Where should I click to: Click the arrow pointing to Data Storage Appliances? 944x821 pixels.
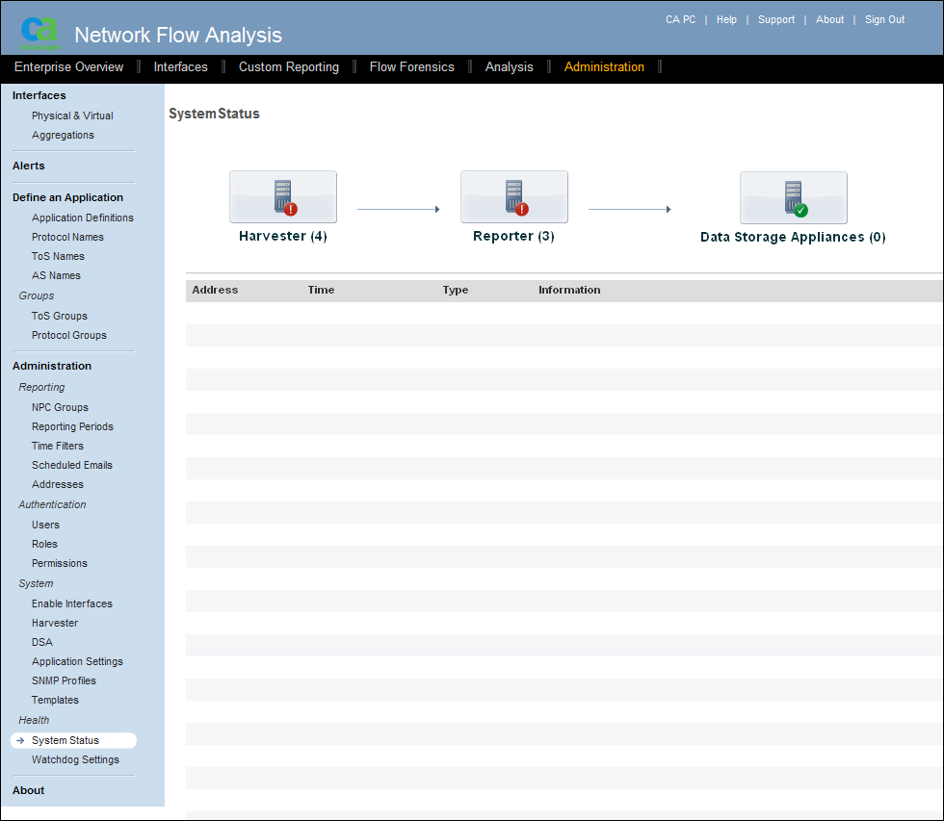(630, 207)
